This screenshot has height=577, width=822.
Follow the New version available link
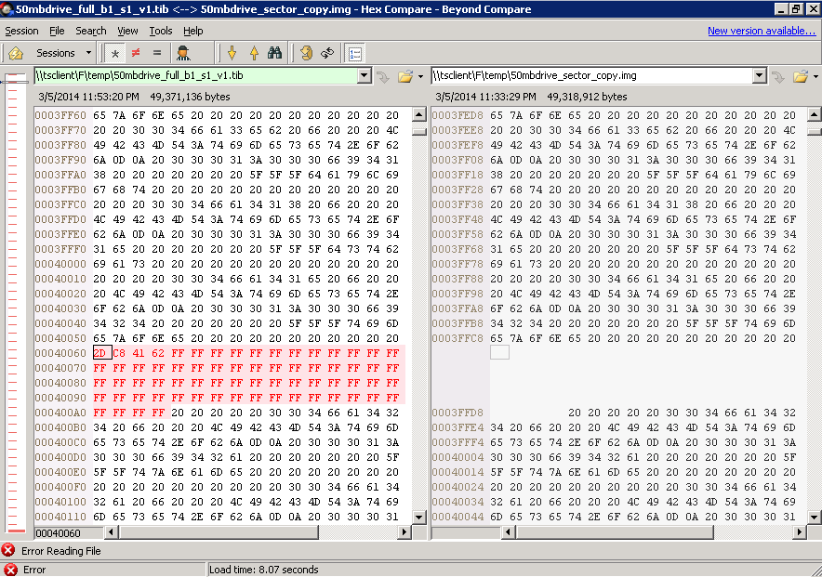[762, 31]
